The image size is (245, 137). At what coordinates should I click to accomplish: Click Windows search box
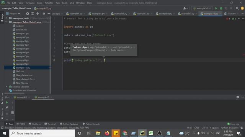tap(42, 133)
